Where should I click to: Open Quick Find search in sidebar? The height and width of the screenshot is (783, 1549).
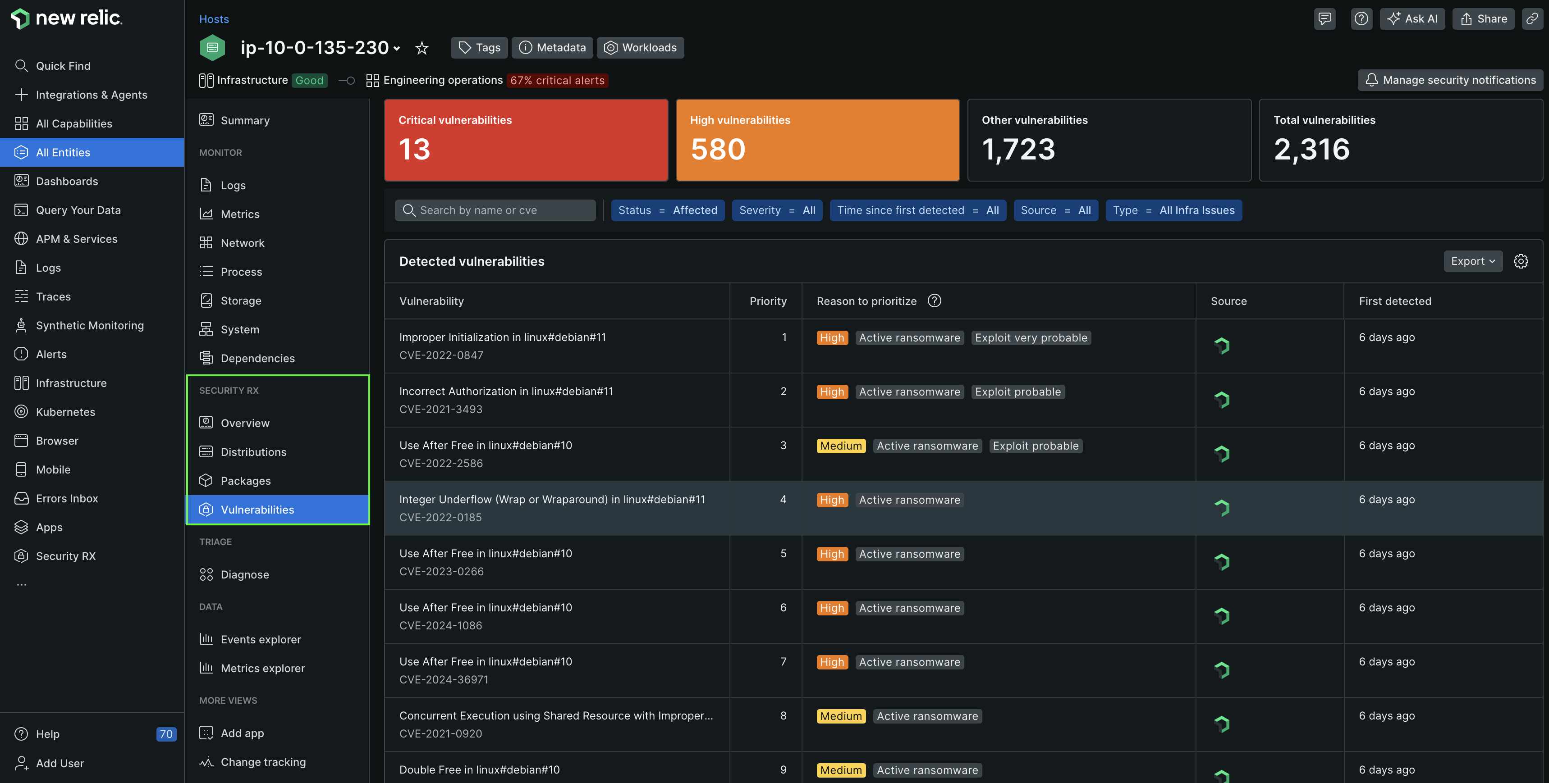coord(63,66)
